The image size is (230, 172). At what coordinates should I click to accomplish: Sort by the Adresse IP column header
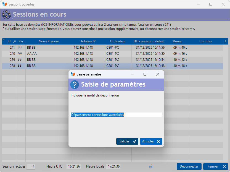pos(88,41)
